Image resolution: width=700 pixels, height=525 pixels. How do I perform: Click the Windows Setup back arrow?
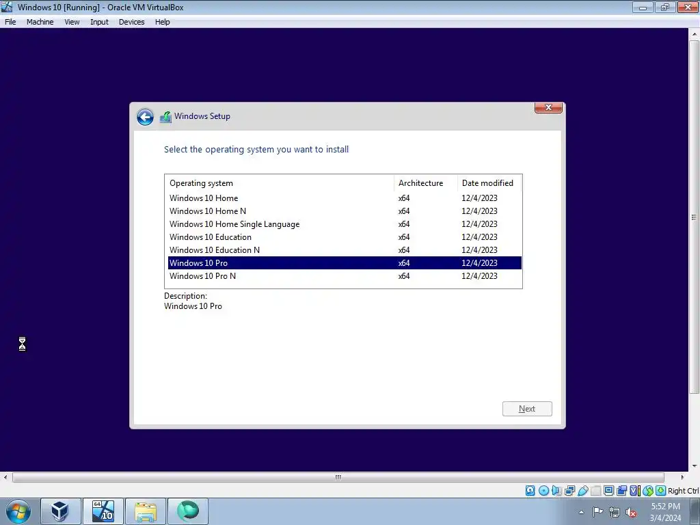point(145,117)
